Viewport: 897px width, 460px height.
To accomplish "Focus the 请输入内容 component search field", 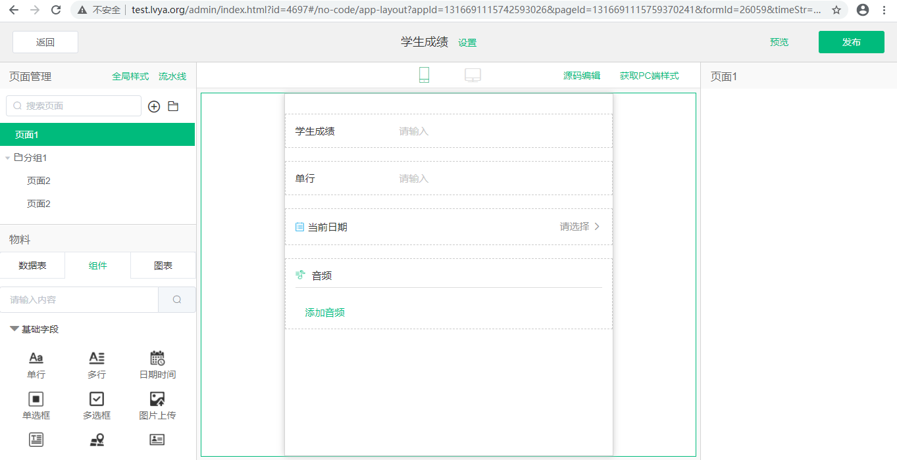I will click(x=79, y=300).
